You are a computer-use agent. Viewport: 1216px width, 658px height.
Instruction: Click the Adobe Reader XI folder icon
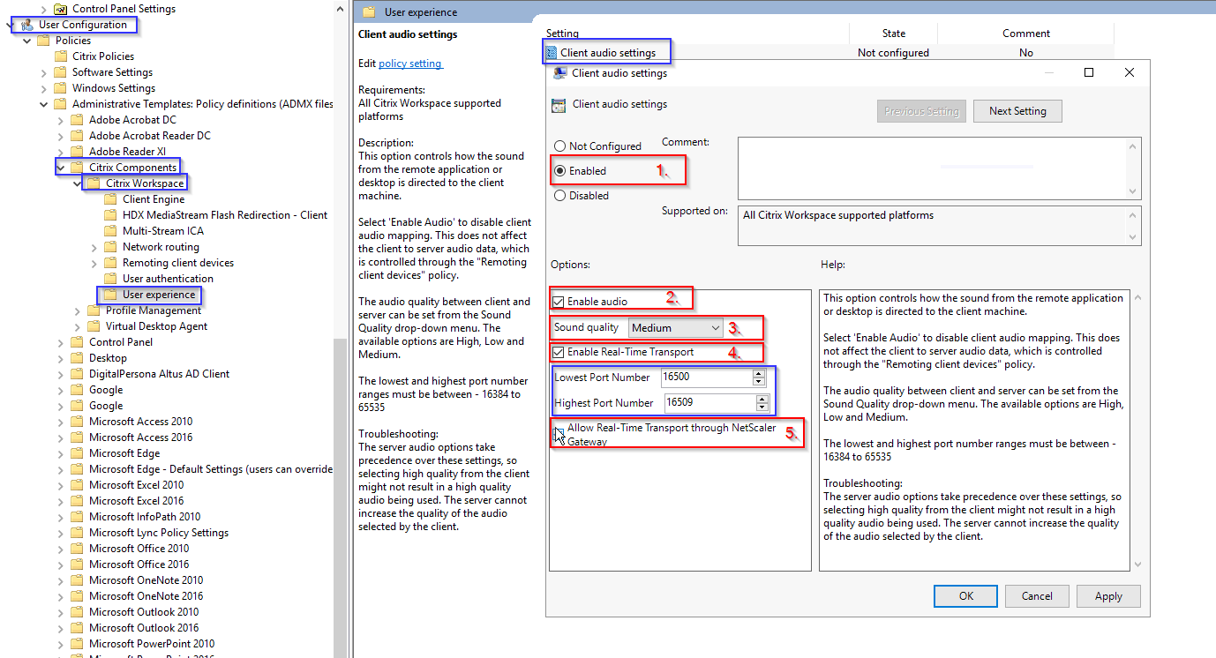(77, 152)
